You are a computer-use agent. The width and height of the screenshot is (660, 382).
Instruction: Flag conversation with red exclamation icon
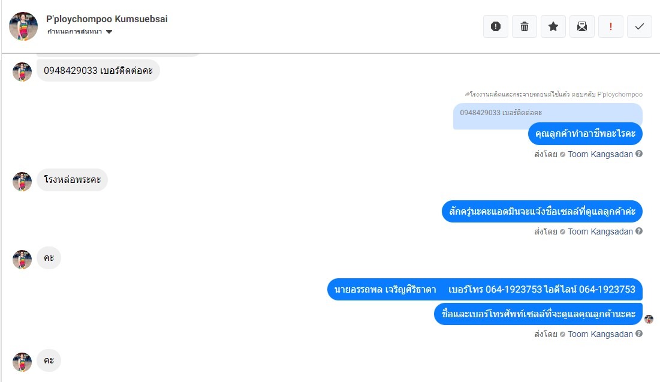coord(610,26)
